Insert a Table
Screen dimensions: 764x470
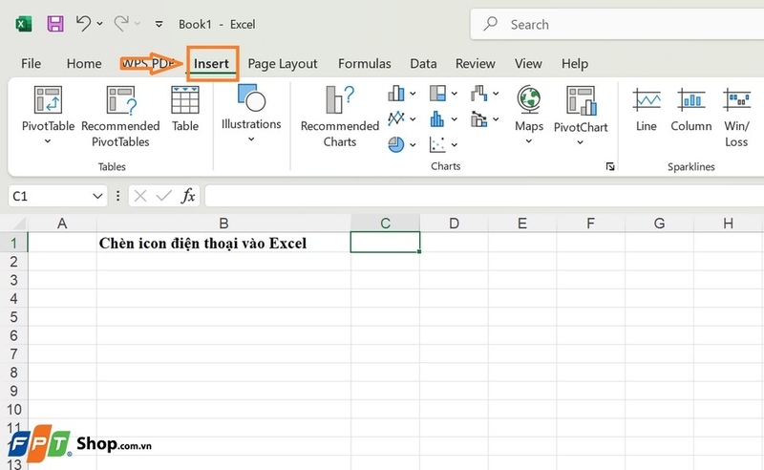185,108
